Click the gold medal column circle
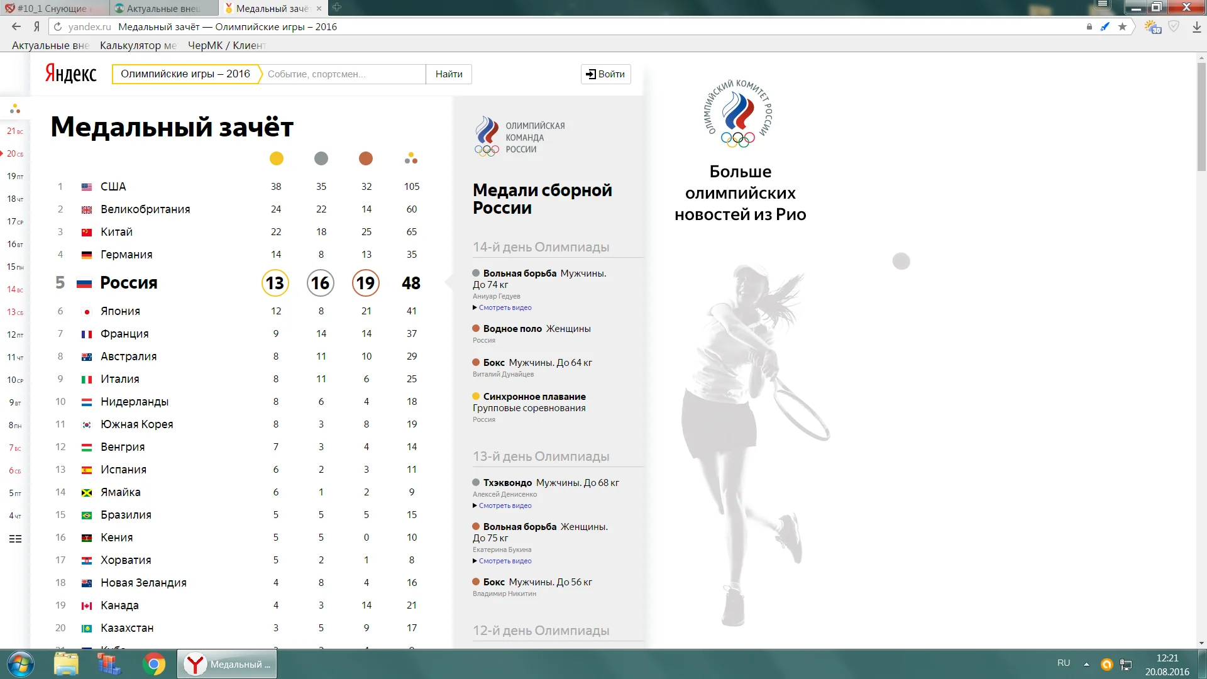This screenshot has width=1207, height=679. 276,158
